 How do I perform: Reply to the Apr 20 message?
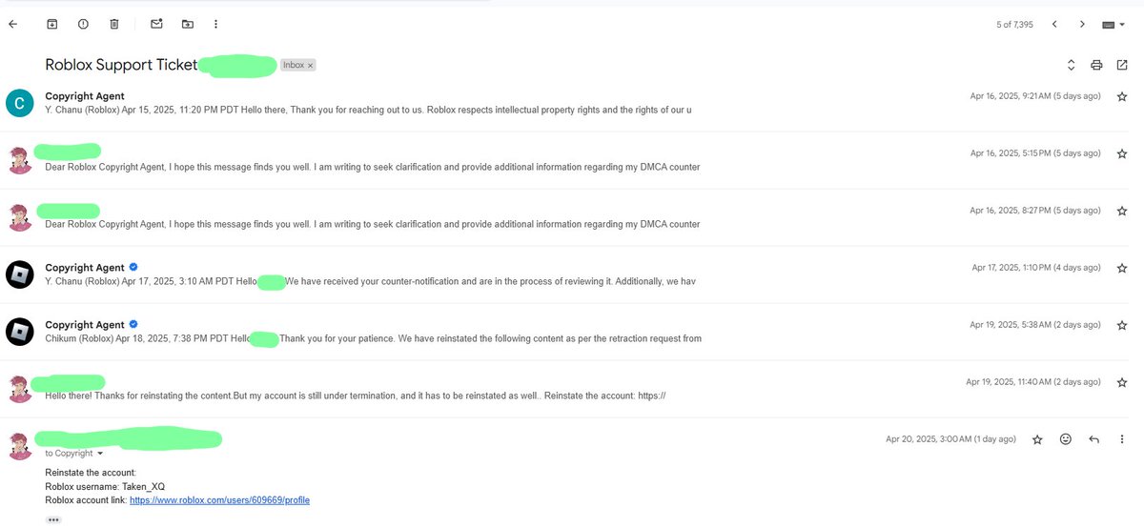(x=1093, y=439)
